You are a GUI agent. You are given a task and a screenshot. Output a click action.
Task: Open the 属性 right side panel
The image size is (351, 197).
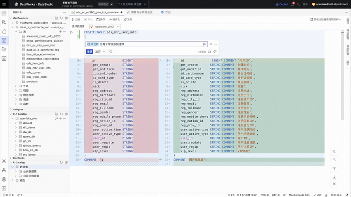pyautogui.click(x=348, y=21)
